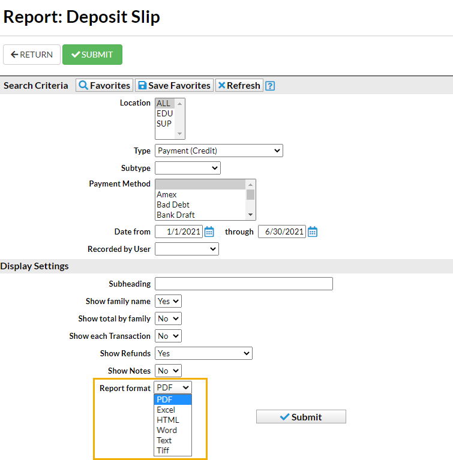Image resolution: width=453 pixels, height=460 pixels.
Task: Open Show each Transaction dropdown
Action: (x=168, y=336)
